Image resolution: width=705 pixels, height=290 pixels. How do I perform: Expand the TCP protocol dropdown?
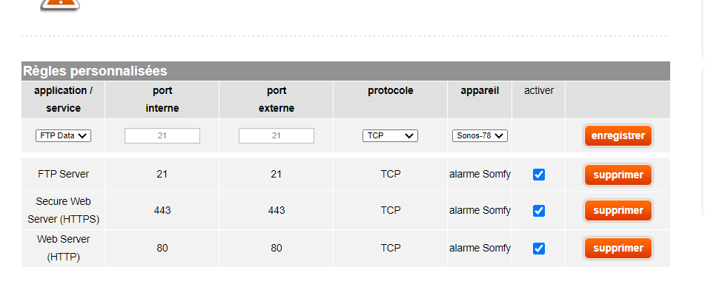pos(390,135)
